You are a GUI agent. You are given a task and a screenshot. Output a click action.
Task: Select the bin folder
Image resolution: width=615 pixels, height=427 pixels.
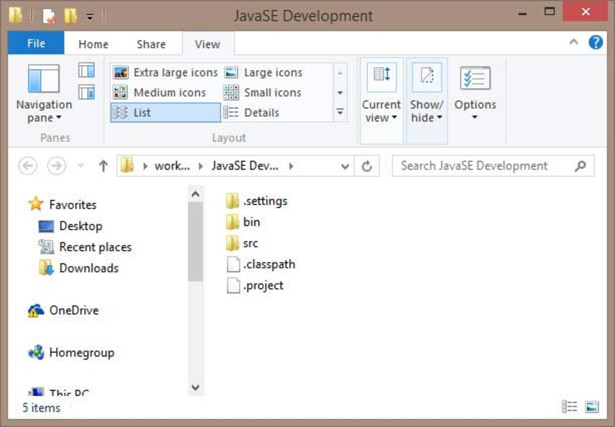[x=243, y=222]
